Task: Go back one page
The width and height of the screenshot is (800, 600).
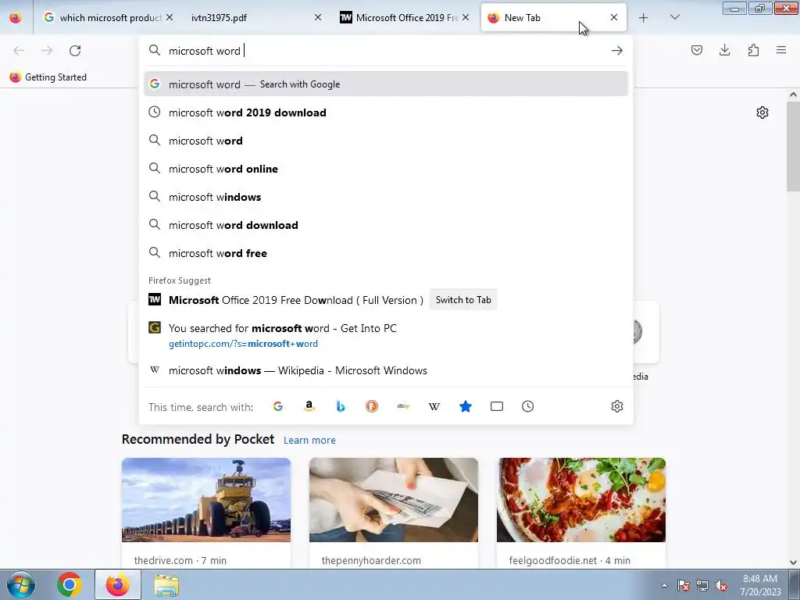Action: [x=19, y=51]
